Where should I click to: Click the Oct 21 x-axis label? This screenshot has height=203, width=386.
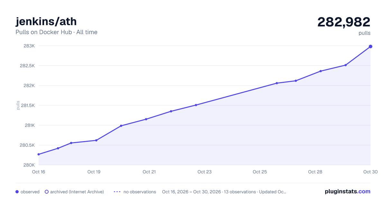point(149,172)
